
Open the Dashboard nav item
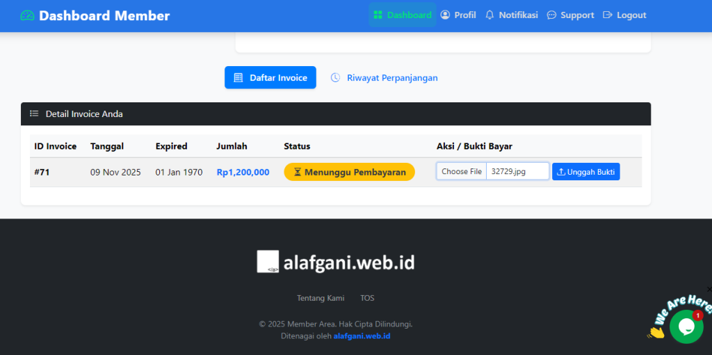point(402,15)
